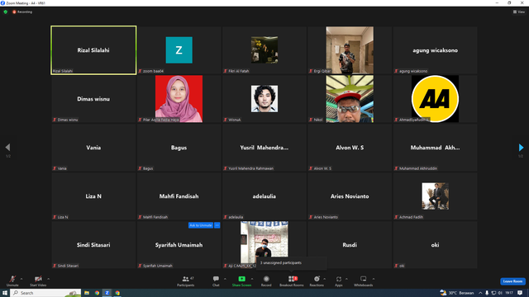Viewport: 529px width, 297px height.
Task: Open the Reactions menu
Action: coord(317,280)
